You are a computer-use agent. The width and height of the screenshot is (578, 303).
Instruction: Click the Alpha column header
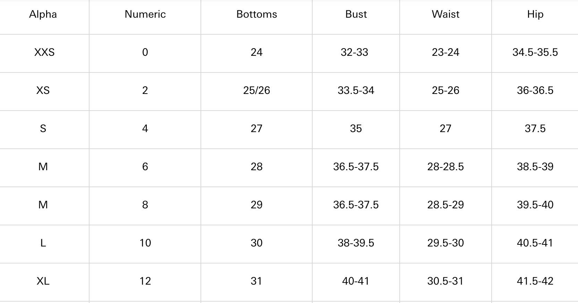click(43, 14)
